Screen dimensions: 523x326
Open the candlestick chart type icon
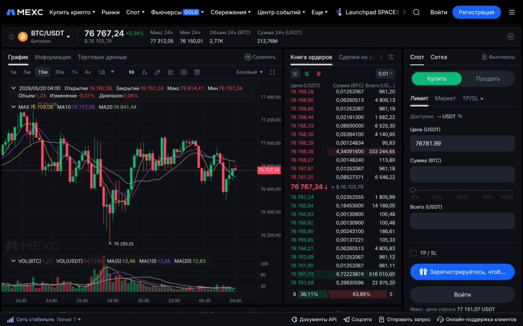(131, 72)
